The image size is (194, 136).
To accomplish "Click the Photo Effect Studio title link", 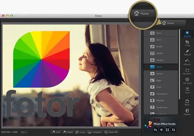I will [165, 124].
